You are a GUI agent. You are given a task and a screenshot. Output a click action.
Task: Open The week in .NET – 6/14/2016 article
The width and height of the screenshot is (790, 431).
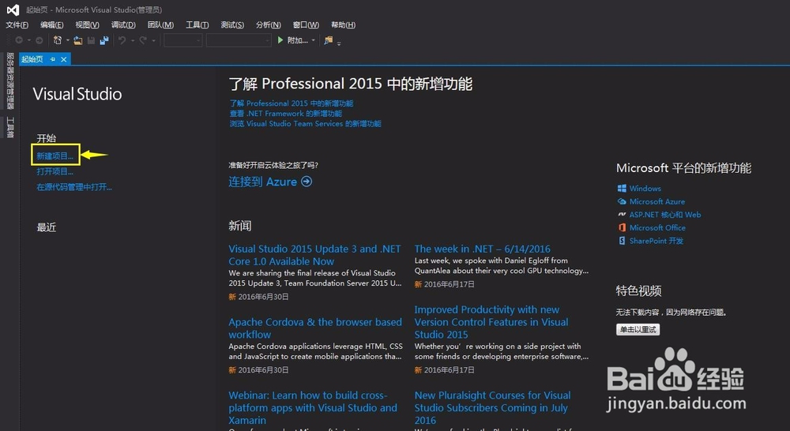[482, 249]
